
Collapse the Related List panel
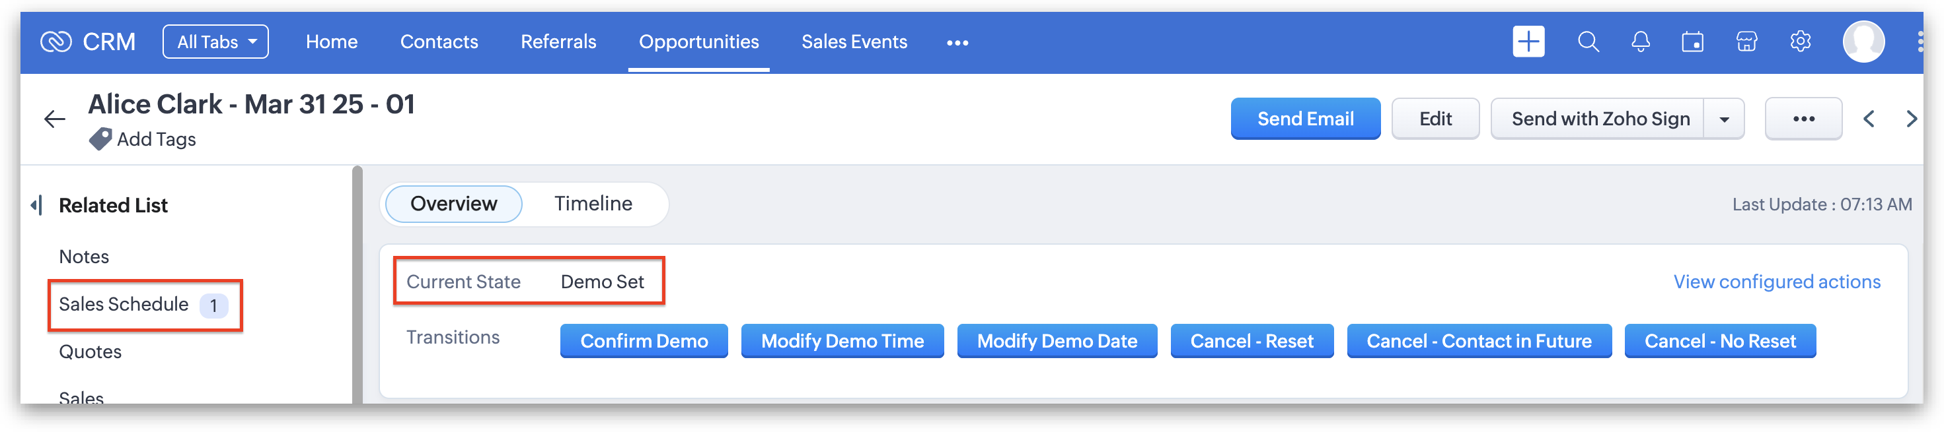pyautogui.click(x=36, y=206)
